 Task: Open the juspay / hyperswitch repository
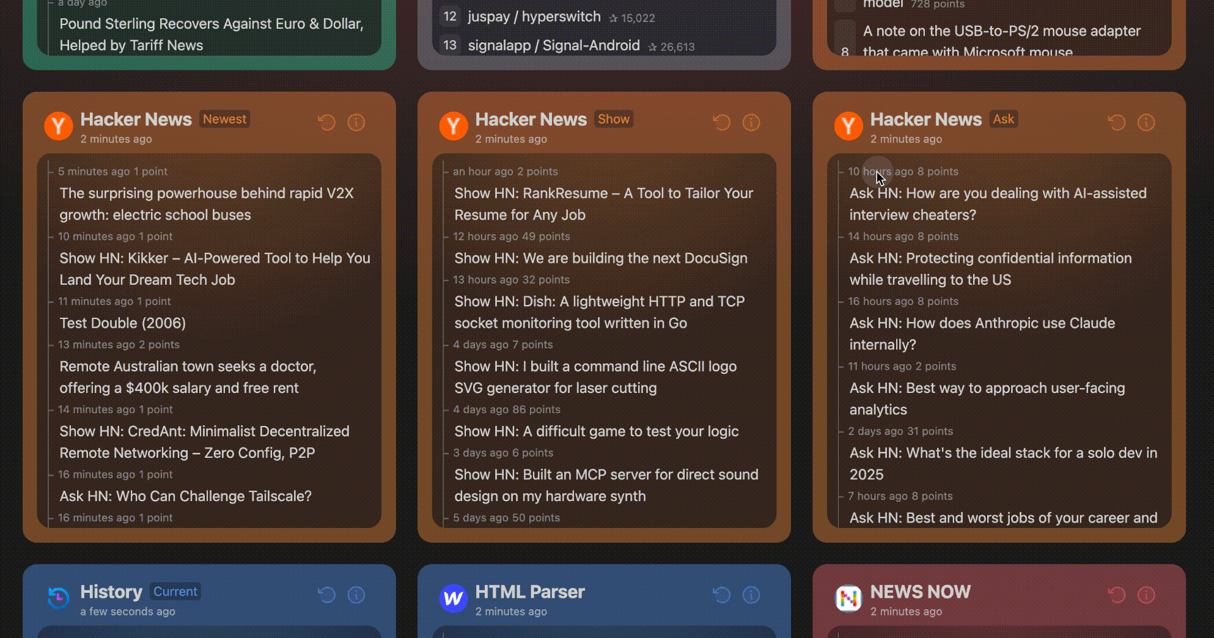[534, 17]
